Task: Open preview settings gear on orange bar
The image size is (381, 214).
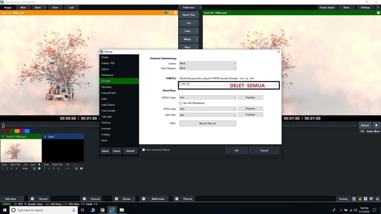Action: [176, 13]
